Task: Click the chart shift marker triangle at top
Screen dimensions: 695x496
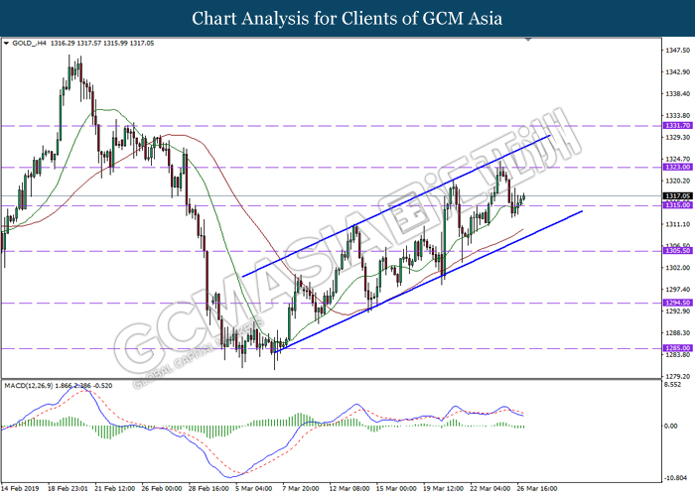Action: click(528, 40)
